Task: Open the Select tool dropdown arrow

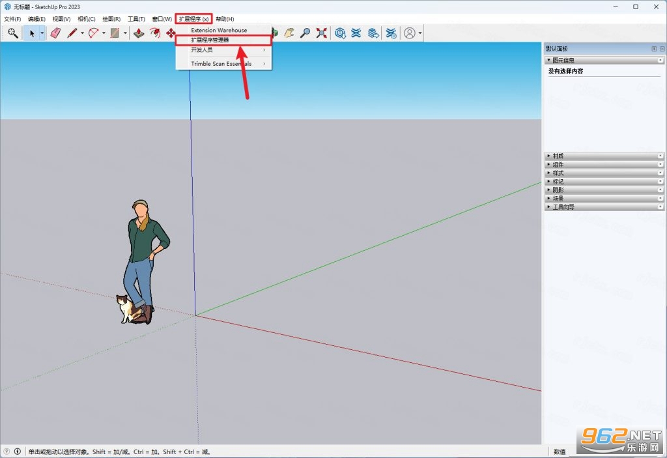Action: [42, 33]
